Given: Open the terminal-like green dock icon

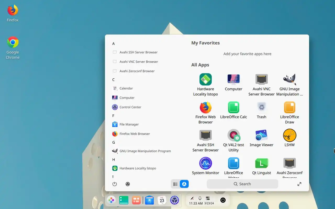Looking at the screenshot, I should (x=124, y=200).
